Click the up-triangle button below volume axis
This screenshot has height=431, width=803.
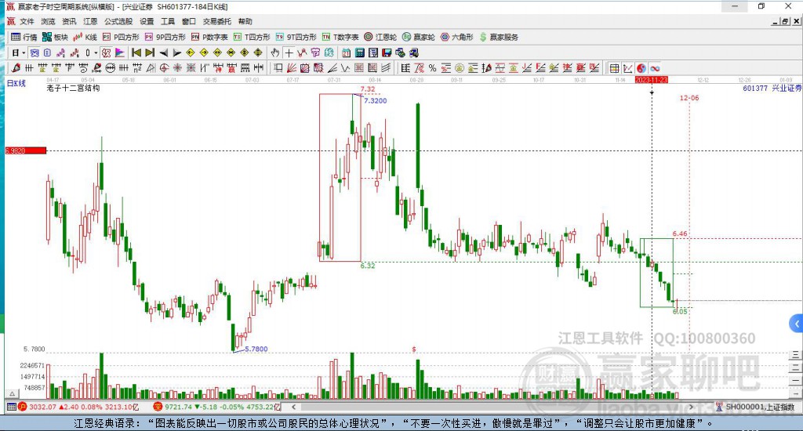pyautogui.click(x=12, y=393)
